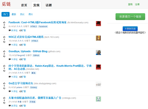Switch to the 得分 filter
Viewport: 148px width, 109px height.
(x=30, y=14)
